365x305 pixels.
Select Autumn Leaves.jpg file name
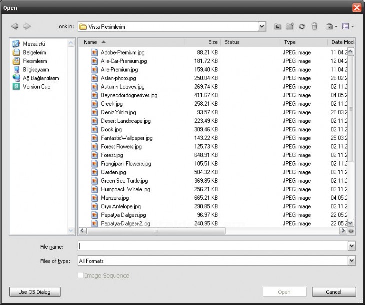pos(123,87)
